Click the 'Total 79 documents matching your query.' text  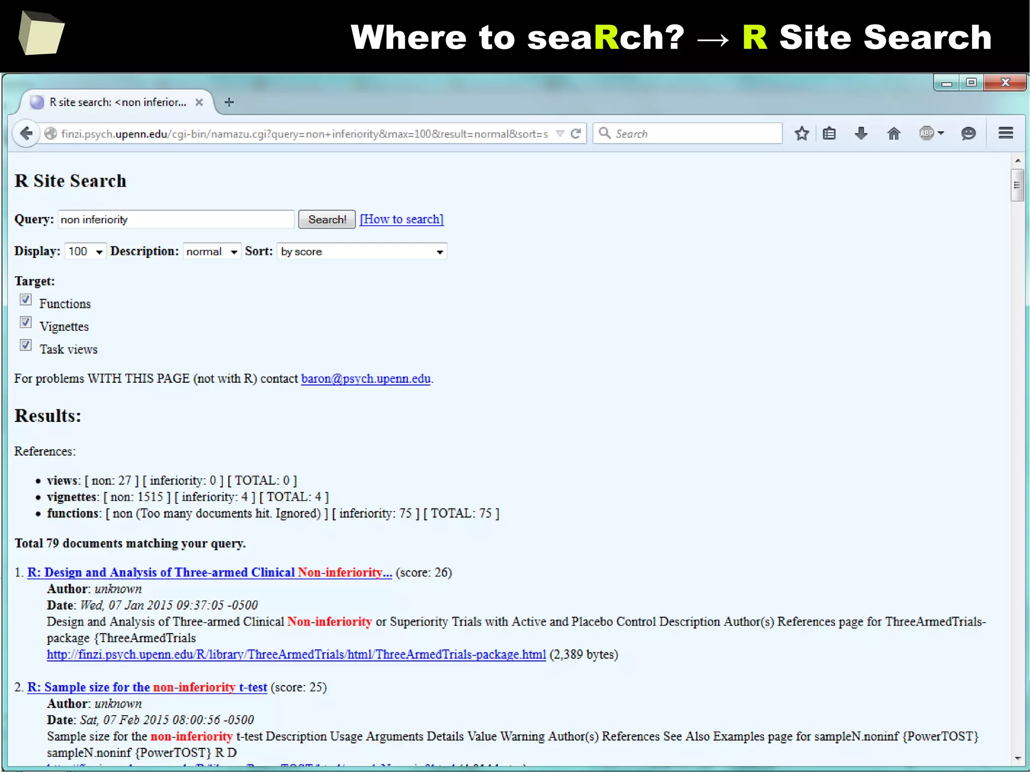tap(130, 543)
